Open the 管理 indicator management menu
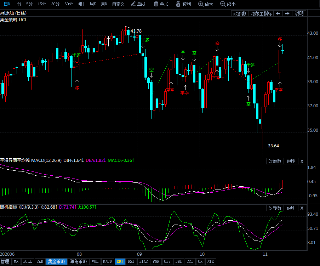320x266 pixels. [5, 262]
